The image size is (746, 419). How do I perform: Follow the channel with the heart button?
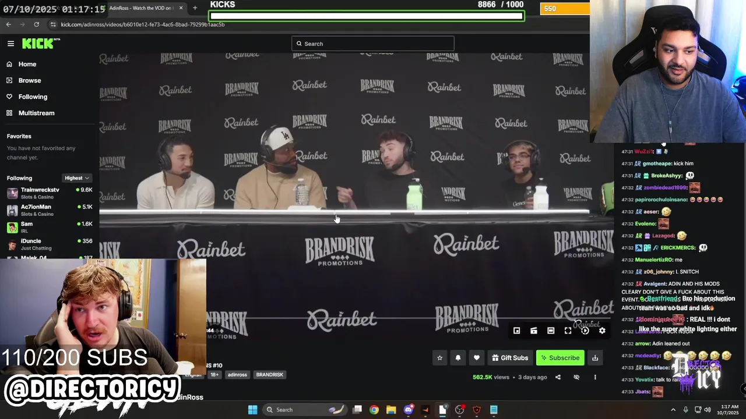click(x=476, y=358)
